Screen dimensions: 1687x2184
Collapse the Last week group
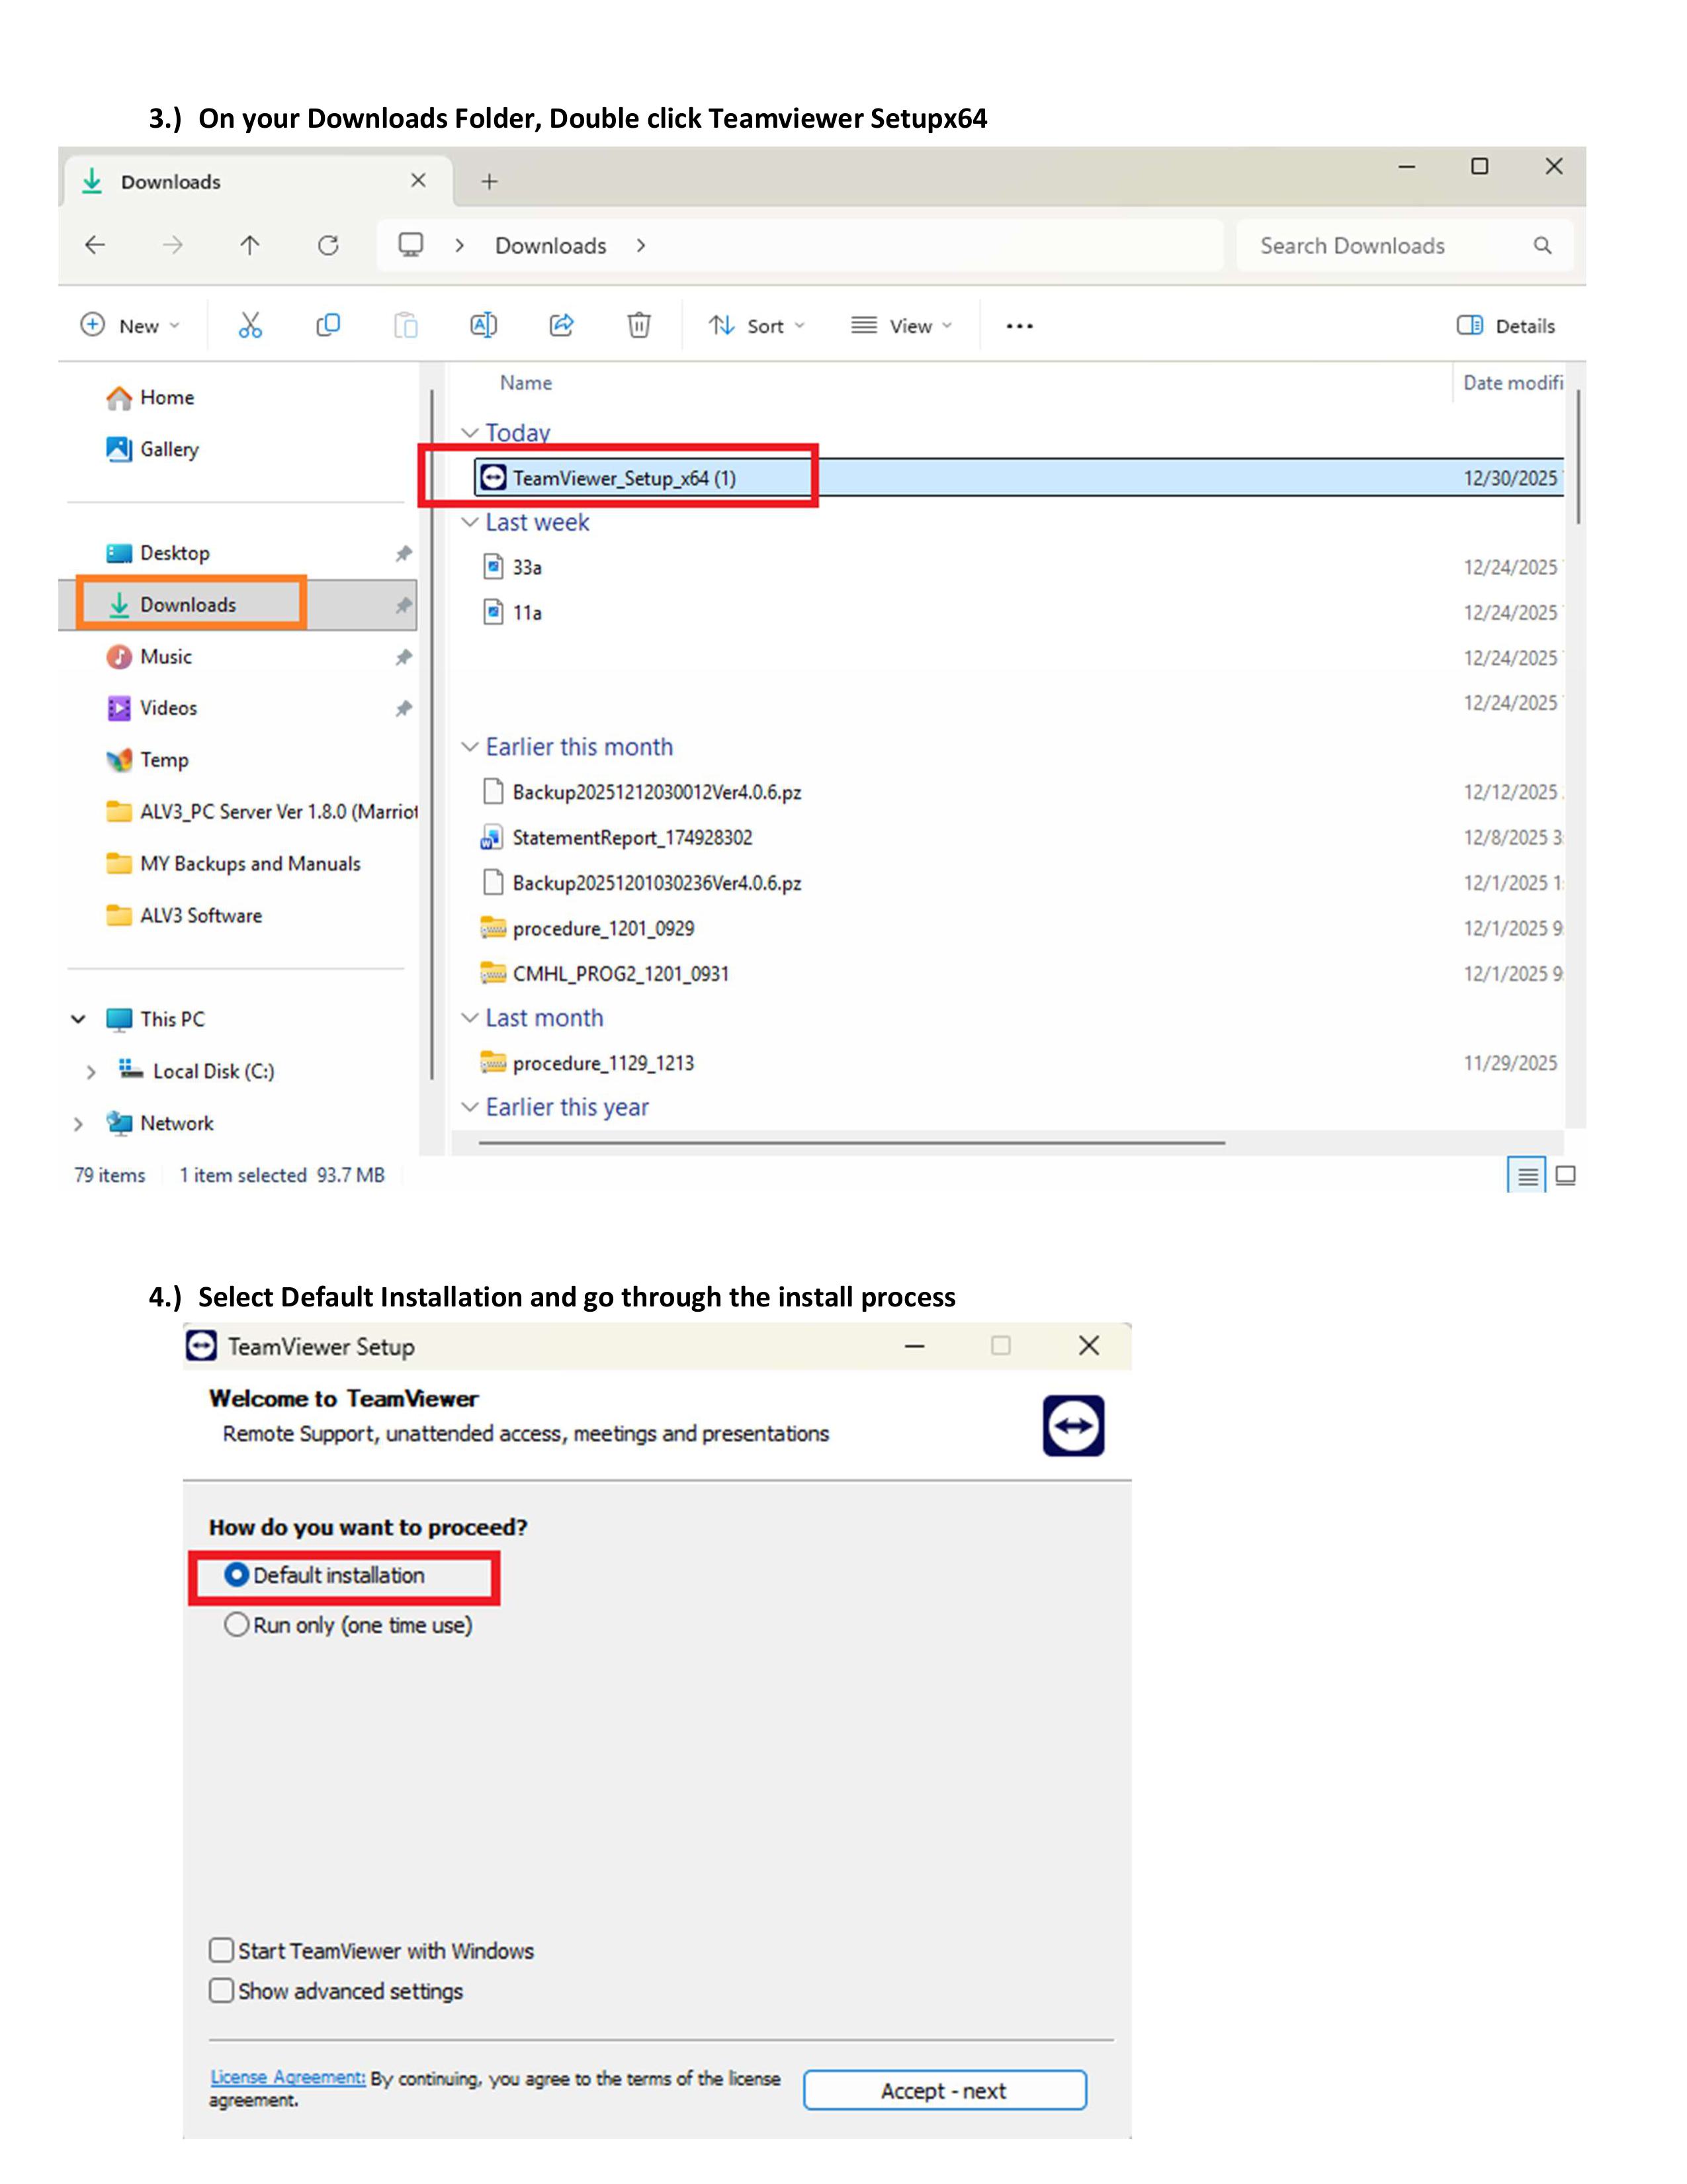[x=470, y=522]
